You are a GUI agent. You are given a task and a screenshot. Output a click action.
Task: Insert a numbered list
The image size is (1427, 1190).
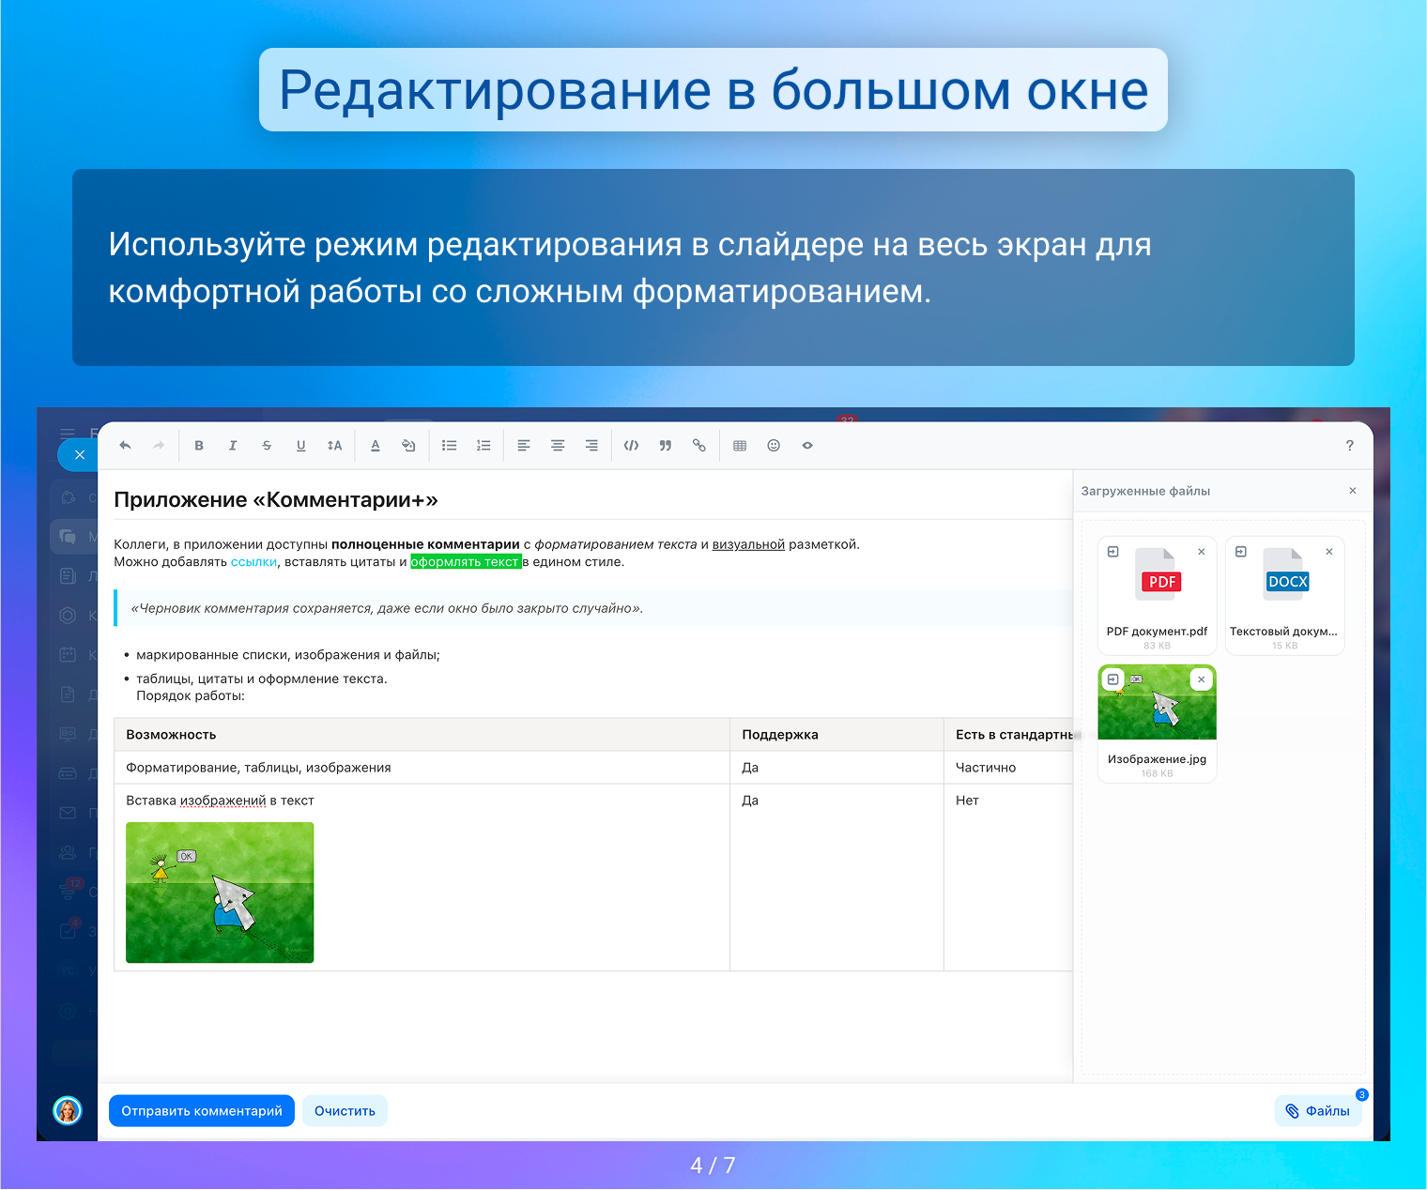tap(483, 446)
